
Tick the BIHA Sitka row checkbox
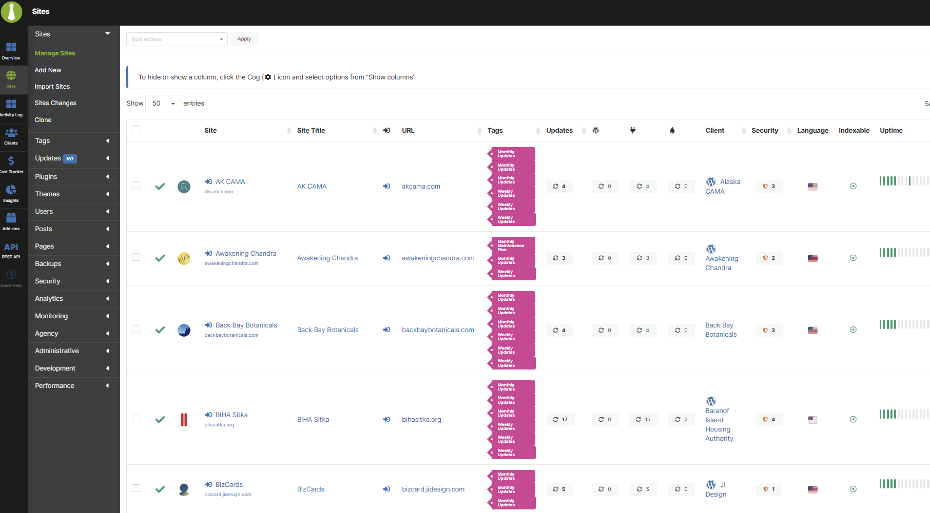(136, 419)
